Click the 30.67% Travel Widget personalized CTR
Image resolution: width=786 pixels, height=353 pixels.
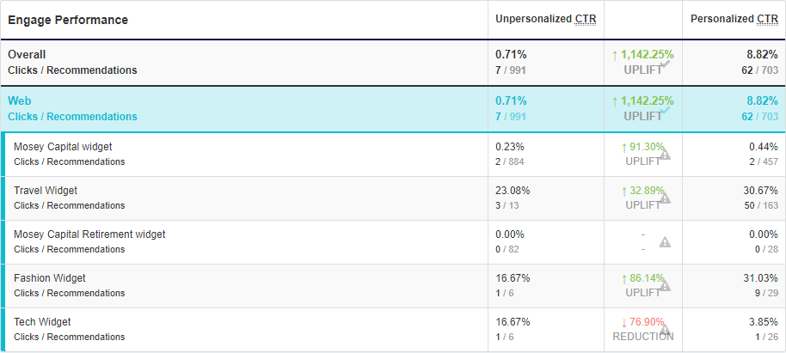[760, 191]
